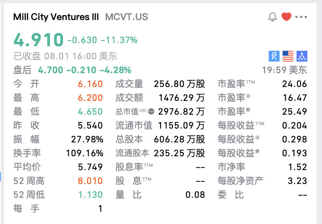Click the blue network structure icon
This screenshot has height=224, width=322.
[302, 56]
